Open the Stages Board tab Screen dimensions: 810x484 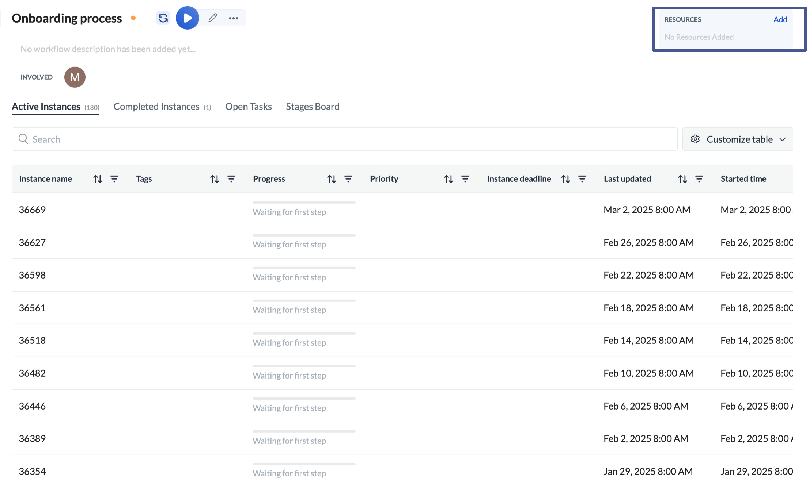click(x=313, y=107)
